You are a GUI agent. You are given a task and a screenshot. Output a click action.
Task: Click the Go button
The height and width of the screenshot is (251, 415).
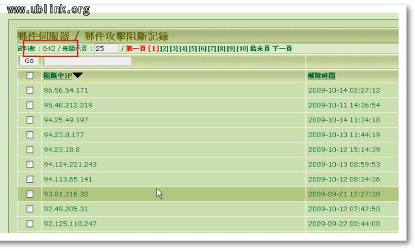(x=29, y=61)
